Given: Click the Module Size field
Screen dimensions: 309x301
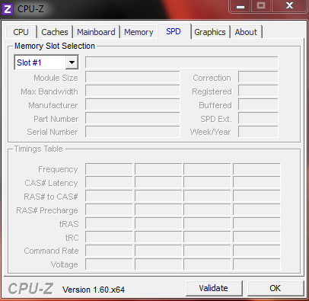Looking at the screenshot, I should coord(132,77).
